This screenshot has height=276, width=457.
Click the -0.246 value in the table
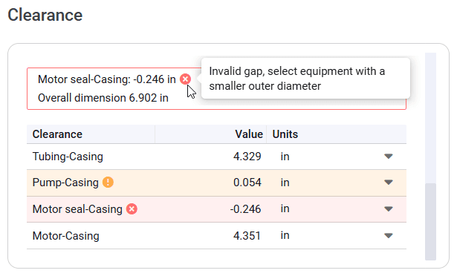click(x=245, y=209)
